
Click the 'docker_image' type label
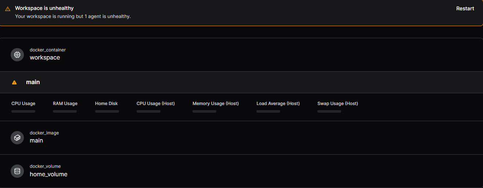pos(44,133)
